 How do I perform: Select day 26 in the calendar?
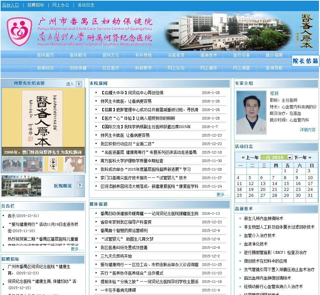click(x=251, y=195)
